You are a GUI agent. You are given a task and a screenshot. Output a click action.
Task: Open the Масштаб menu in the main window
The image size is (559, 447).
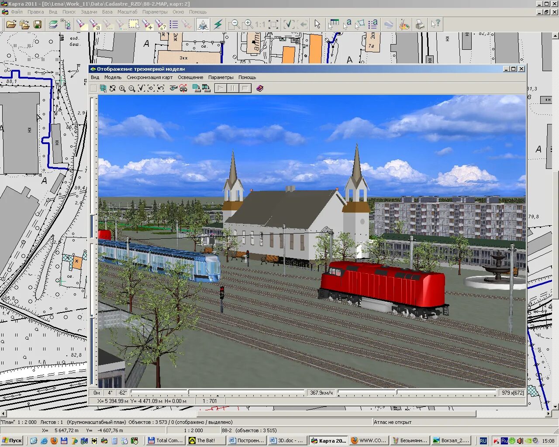127,12
